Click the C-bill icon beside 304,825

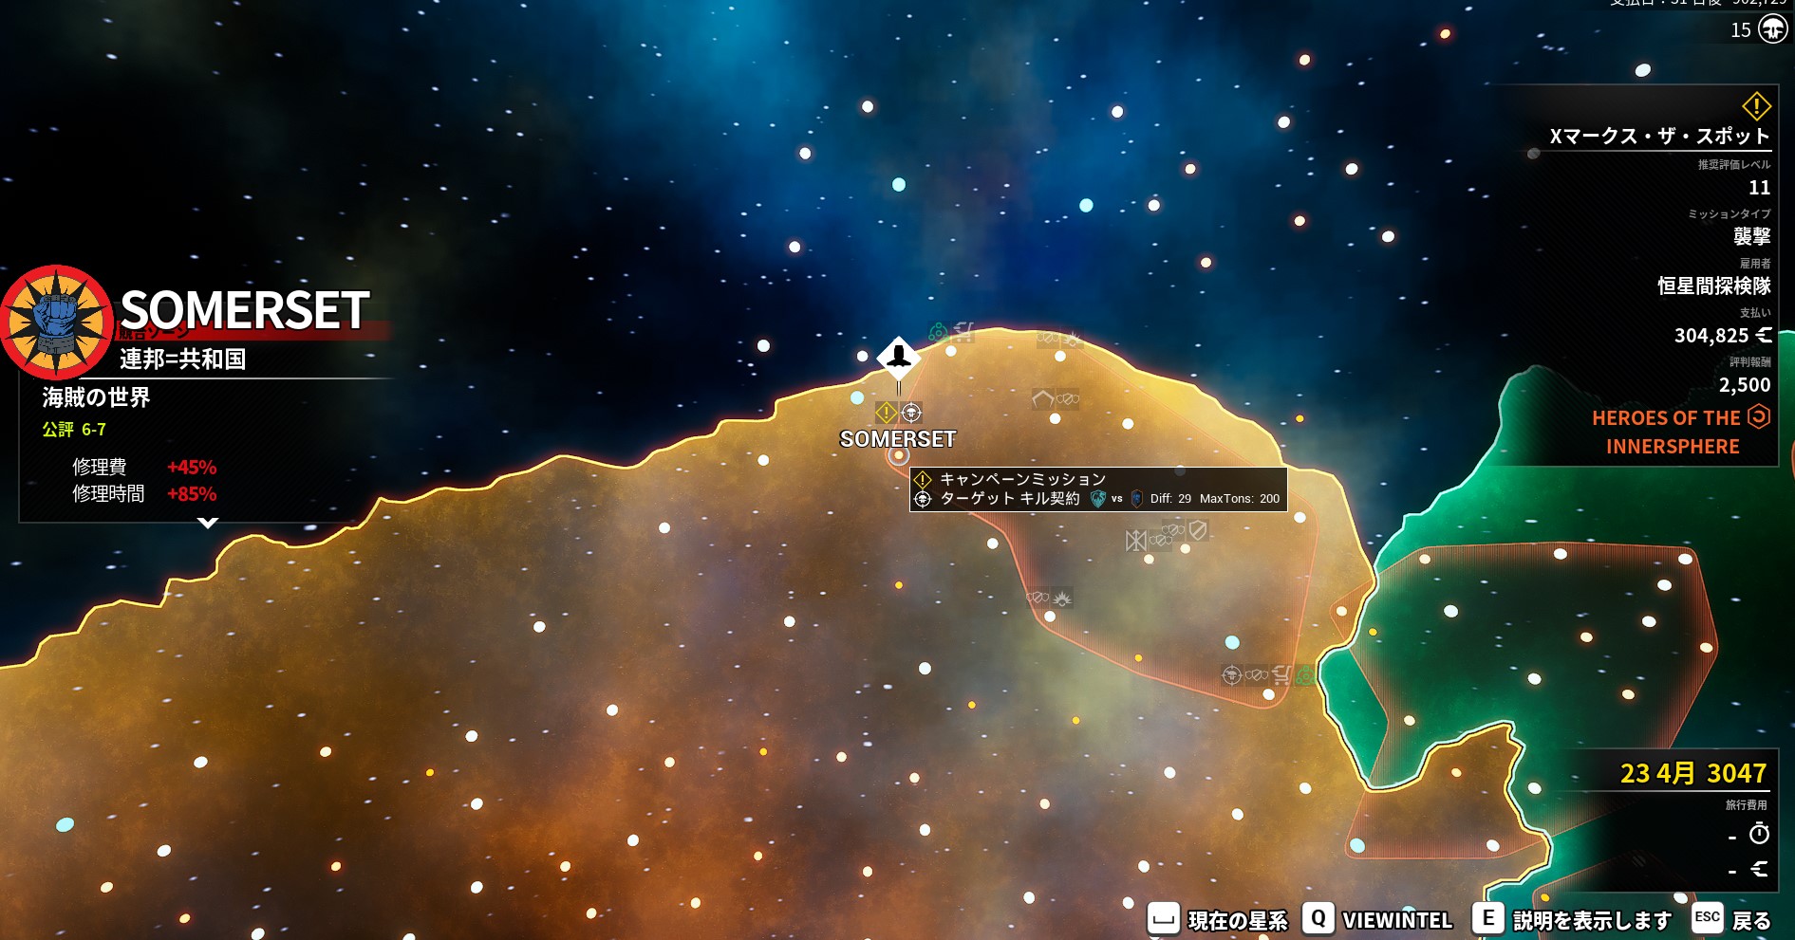point(1764,335)
